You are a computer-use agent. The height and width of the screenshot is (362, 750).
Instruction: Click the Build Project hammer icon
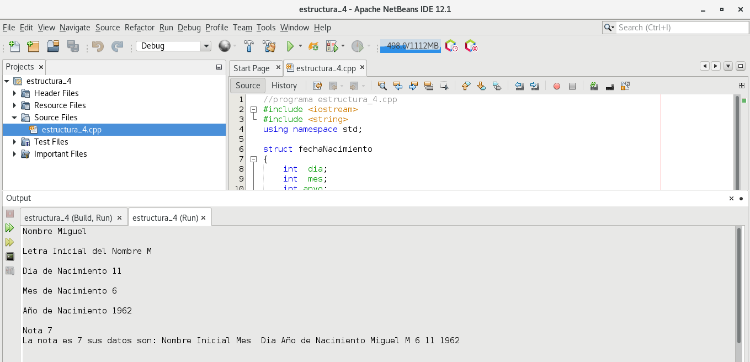pyautogui.click(x=249, y=46)
